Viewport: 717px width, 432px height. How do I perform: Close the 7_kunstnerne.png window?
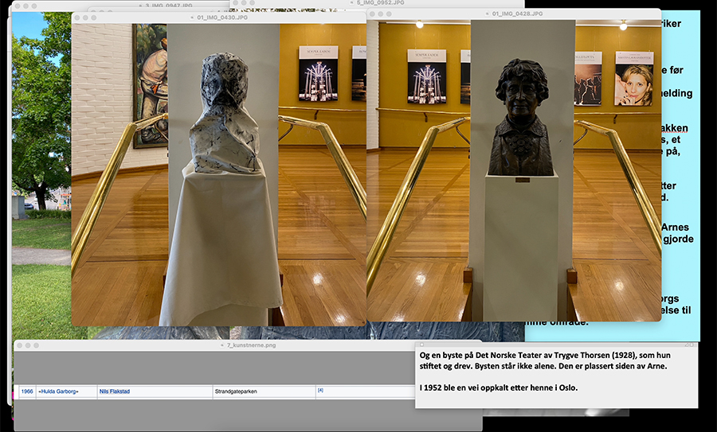21,346
